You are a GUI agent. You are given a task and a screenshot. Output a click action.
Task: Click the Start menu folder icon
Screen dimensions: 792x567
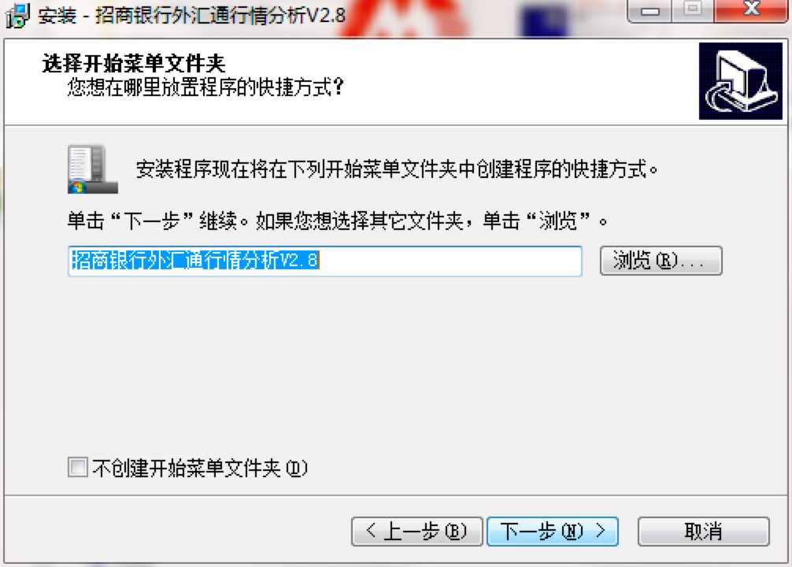click(x=93, y=169)
